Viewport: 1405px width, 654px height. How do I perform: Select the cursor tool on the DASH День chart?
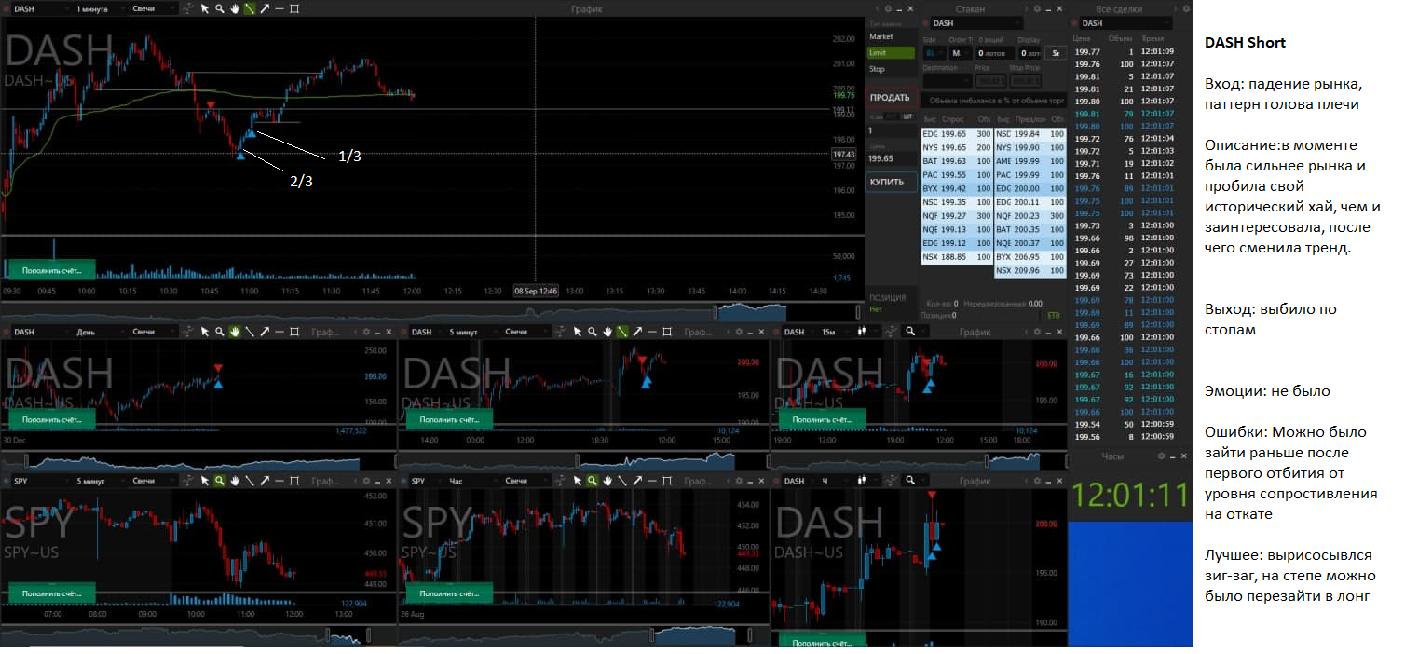coord(205,332)
